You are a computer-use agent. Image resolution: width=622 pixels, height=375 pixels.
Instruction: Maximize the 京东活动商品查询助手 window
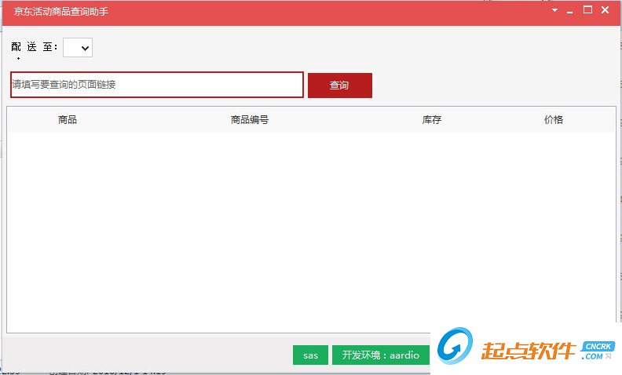click(x=588, y=10)
